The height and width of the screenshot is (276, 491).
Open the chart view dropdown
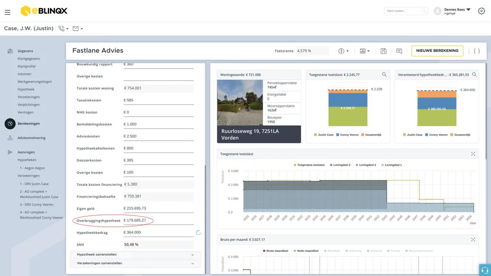tap(365, 51)
